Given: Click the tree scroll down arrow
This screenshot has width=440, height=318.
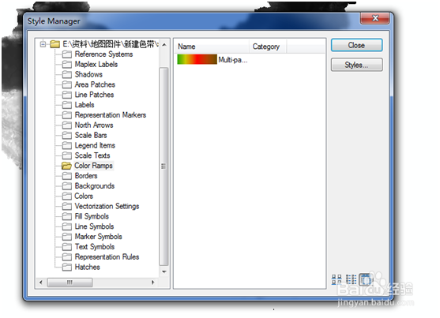Looking at the screenshot, I should 164,271.
